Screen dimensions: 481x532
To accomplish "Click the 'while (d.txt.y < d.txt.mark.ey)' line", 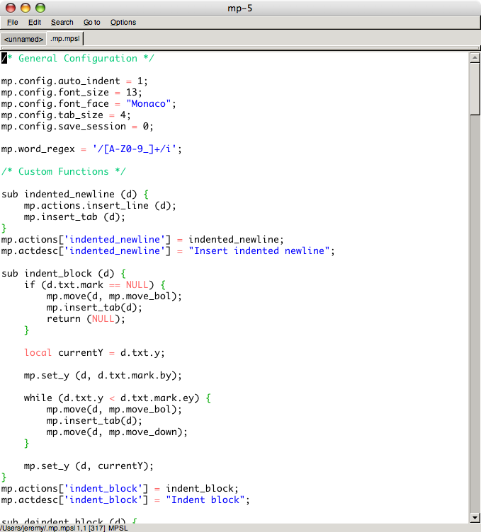I will (117, 398).
